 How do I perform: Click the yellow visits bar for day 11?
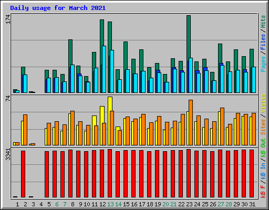[x=94, y=121]
